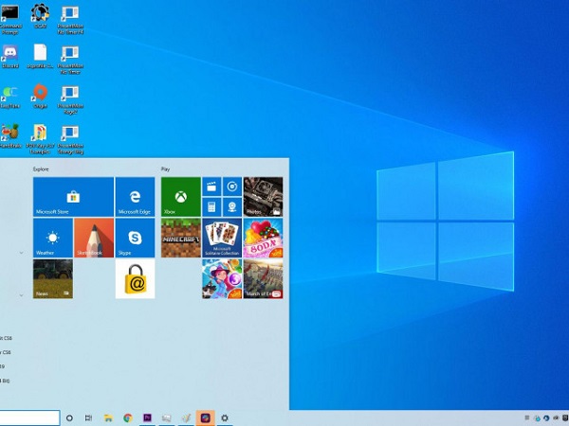
Task: Launch the Candy Crush Soda tile
Action: (263, 238)
